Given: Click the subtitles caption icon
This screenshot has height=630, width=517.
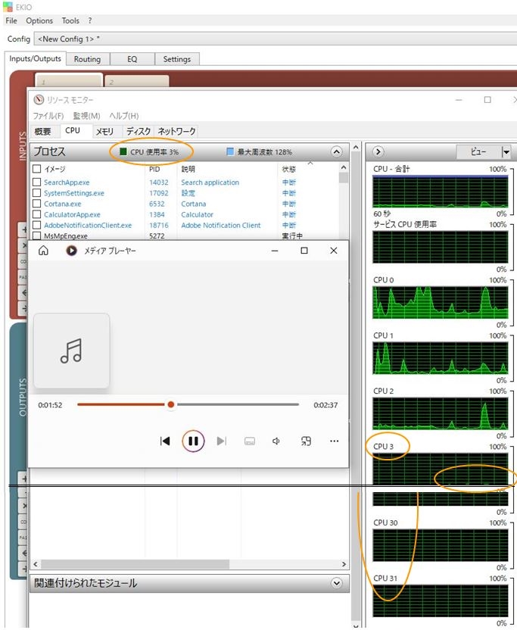Looking at the screenshot, I should tap(249, 441).
